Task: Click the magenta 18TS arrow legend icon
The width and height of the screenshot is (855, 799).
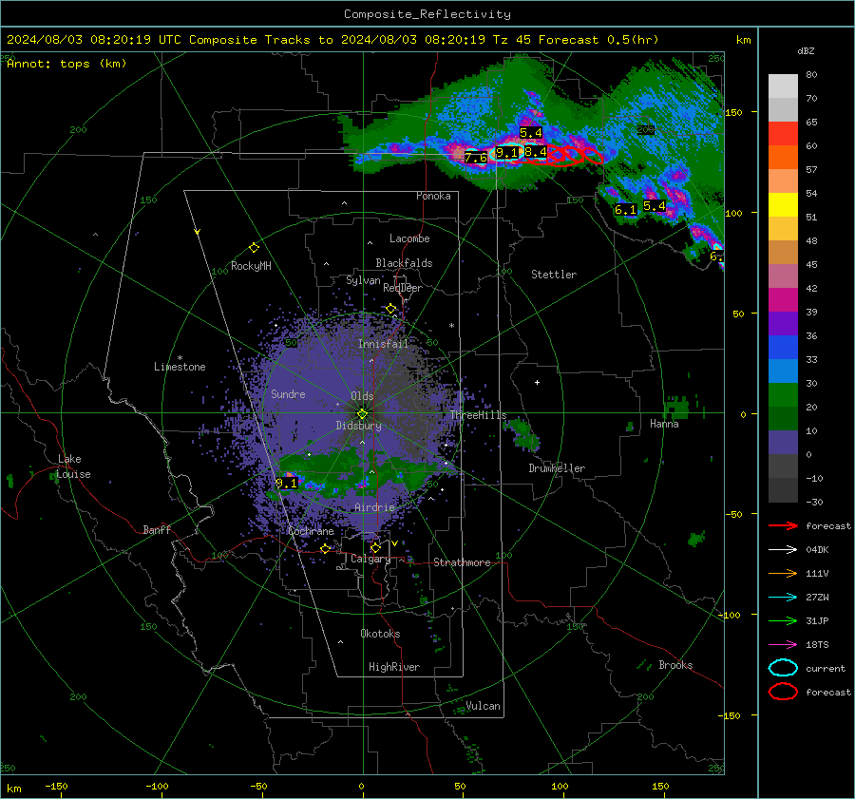Action: [783, 645]
